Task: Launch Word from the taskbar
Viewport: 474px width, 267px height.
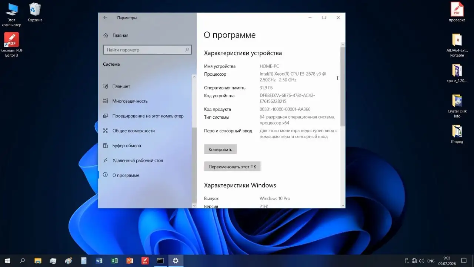Action: 99,261
